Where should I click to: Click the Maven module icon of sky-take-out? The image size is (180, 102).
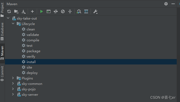[x=14, y=18]
